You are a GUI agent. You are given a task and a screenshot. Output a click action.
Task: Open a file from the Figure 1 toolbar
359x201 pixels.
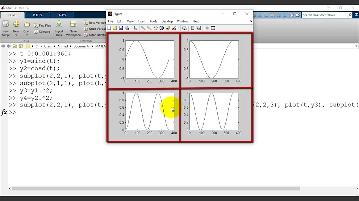click(115, 28)
